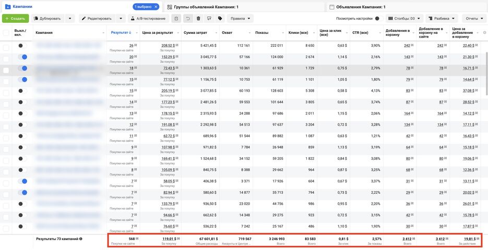The width and height of the screenshot is (488, 250).
Task: Expand the 'Разбивка' breakdown dropdown
Action: pyautogui.click(x=442, y=18)
